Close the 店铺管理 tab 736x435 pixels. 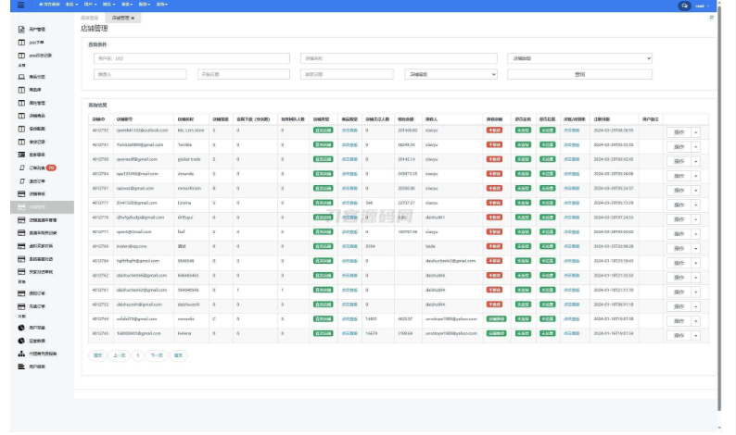133,18
